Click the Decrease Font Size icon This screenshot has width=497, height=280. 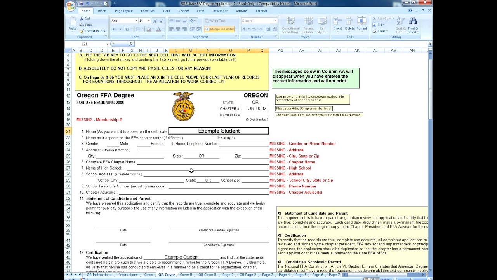(161, 21)
